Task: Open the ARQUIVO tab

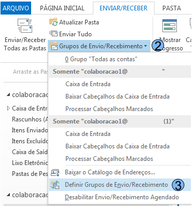Action: [16, 8]
